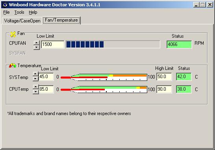Click the greyed-out SYSFAN label

click(x=17, y=53)
